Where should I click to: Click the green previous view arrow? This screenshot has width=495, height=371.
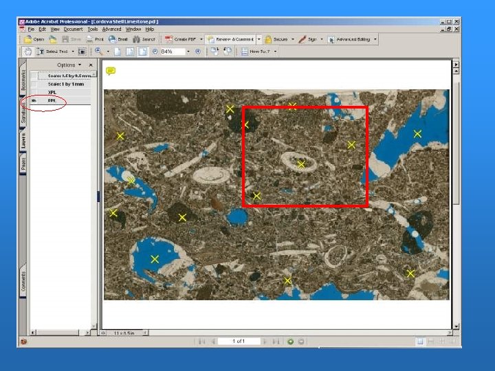291,341
